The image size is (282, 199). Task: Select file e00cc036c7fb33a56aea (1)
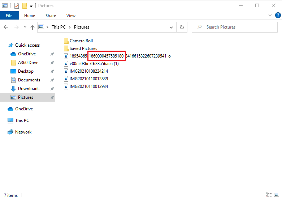pyautogui.click(x=94, y=64)
